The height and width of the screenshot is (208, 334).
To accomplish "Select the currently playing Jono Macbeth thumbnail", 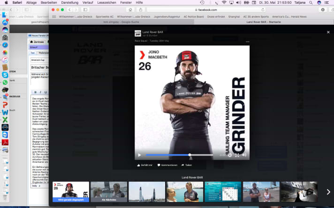I will pyautogui.click(x=71, y=192).
